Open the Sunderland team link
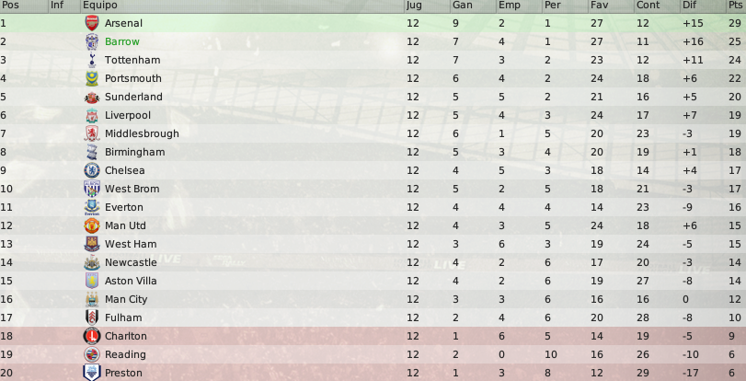 133,97
